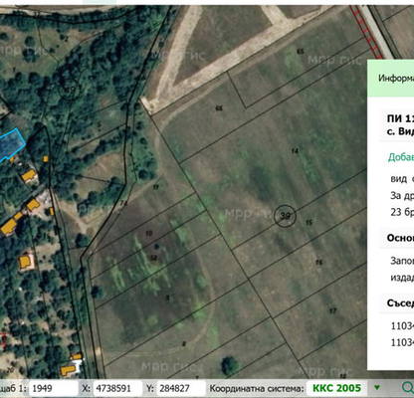Click the Добав... green link in info panel
This screenshot has width=414, height=398.
[x=401, y=157]
